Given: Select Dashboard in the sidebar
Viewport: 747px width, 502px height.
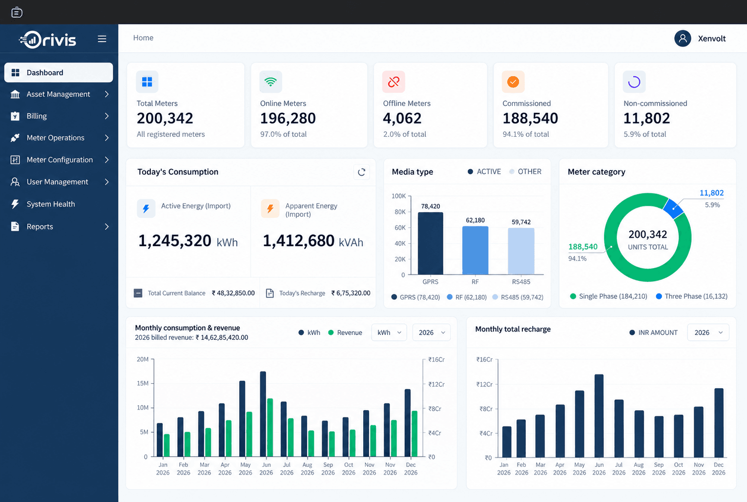Looking at the screenshot, I should click(59, 72).
